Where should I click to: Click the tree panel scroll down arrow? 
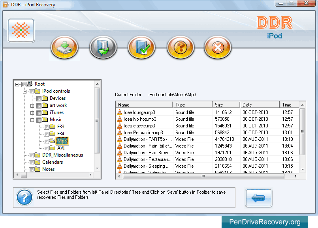point(97,168)
